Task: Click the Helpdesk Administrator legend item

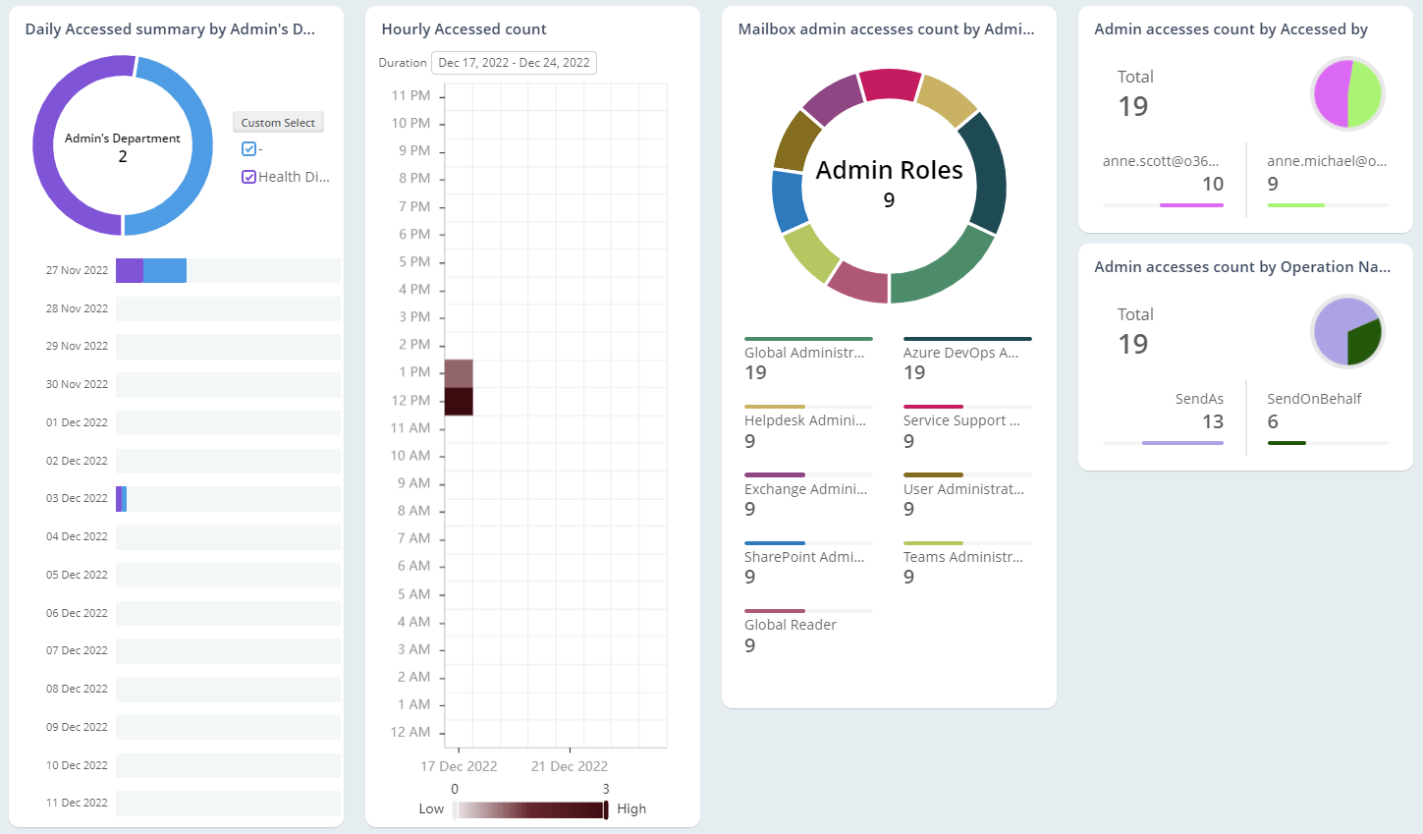Action: (x=805, y=420)
